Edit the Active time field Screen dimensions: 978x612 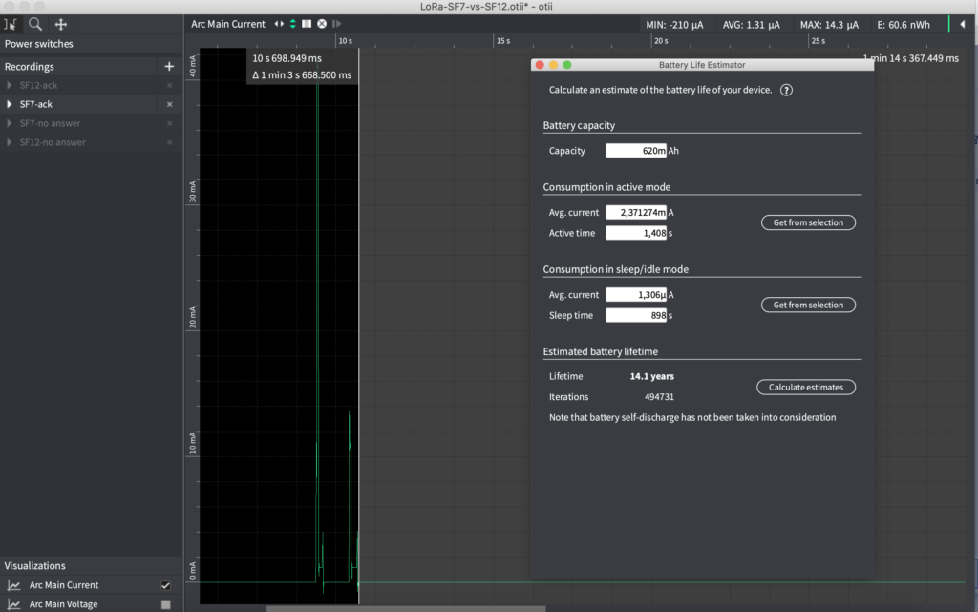coord(635,233)
